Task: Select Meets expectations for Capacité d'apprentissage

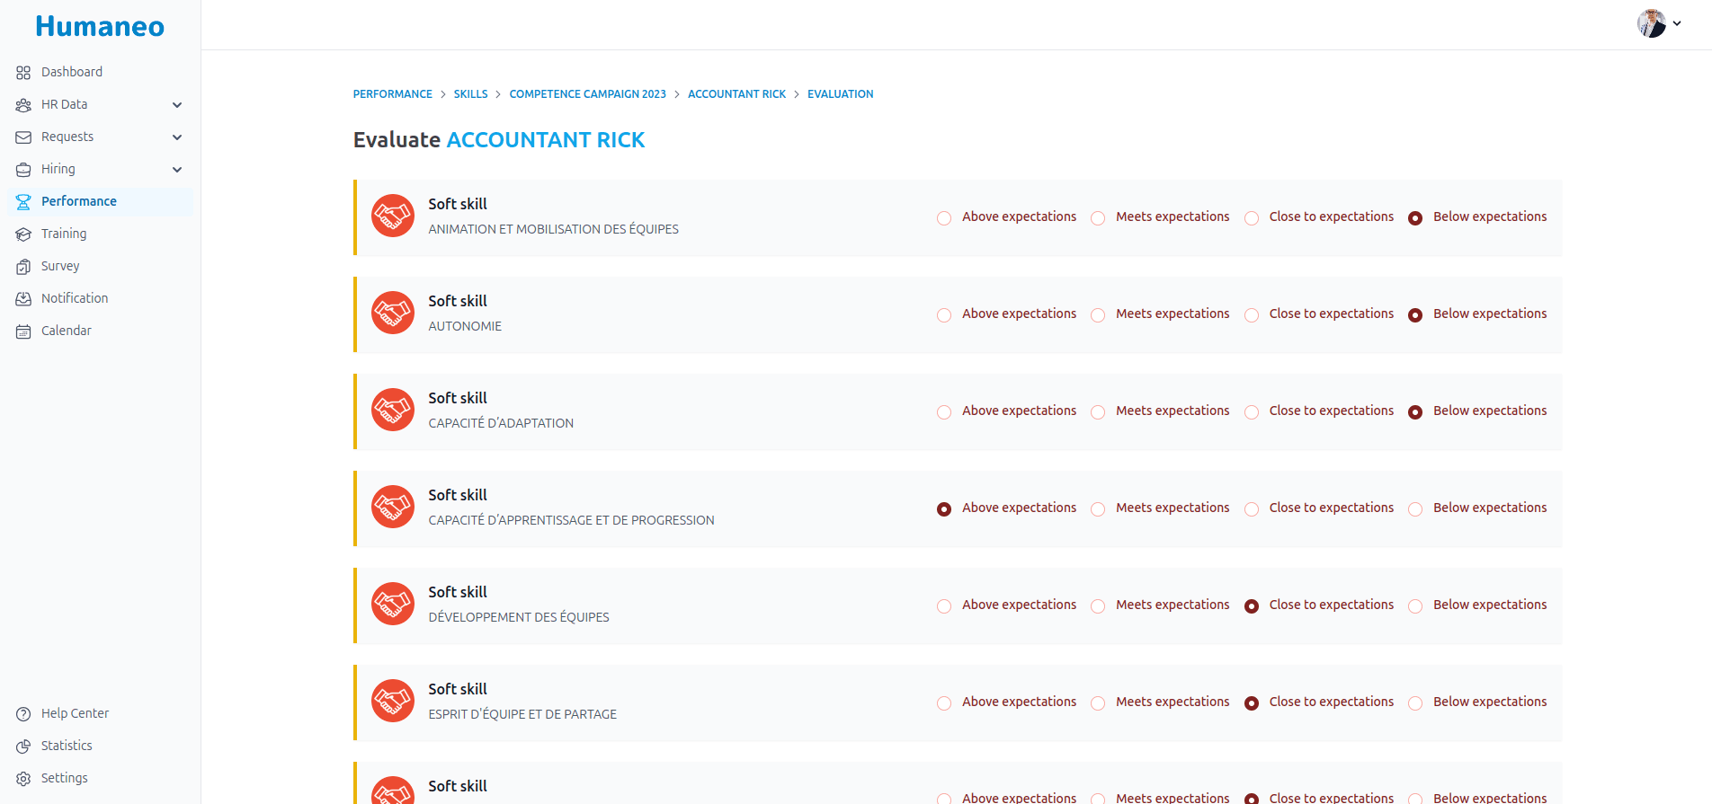Action: [x=1098, y=509]
